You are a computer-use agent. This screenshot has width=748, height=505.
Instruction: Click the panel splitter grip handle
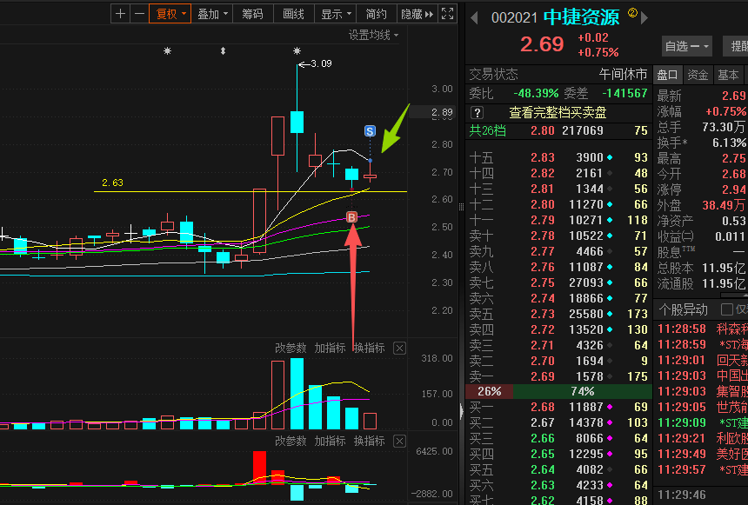click(x=461, y=207)
